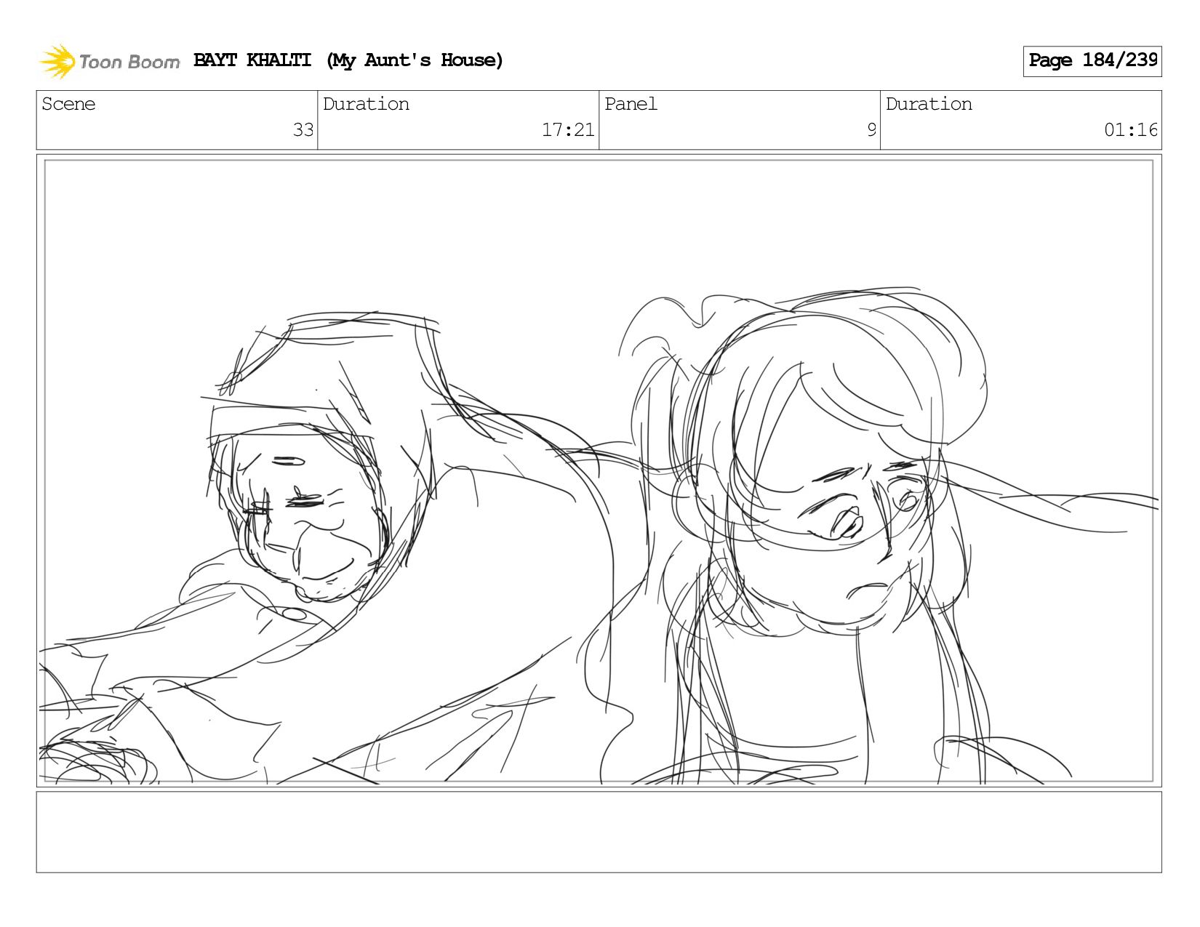Select the panel number '9'
Screen dimensions: 1200x927
click(x=871, y=130)
